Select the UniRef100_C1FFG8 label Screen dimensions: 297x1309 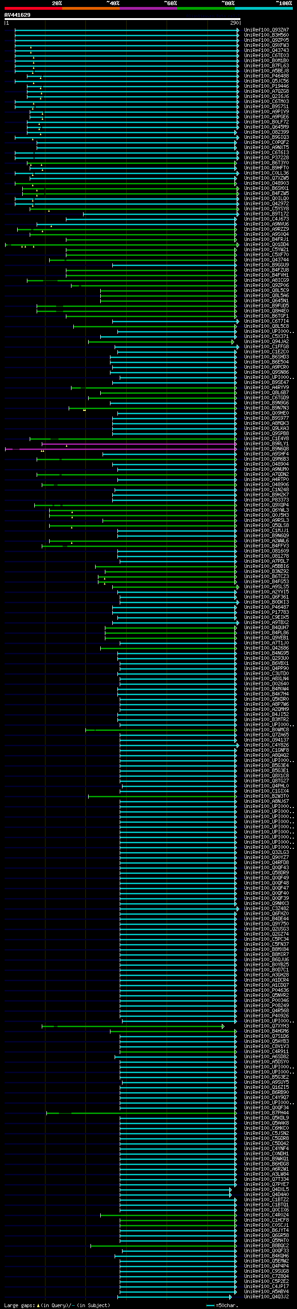pos(266,346)
